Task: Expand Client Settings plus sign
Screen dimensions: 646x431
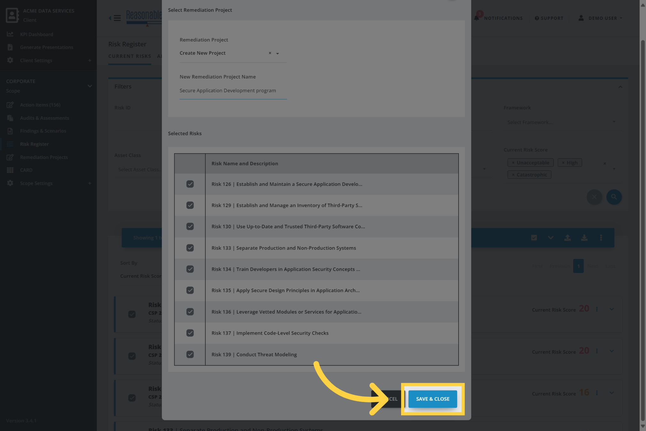Action: 90,60
